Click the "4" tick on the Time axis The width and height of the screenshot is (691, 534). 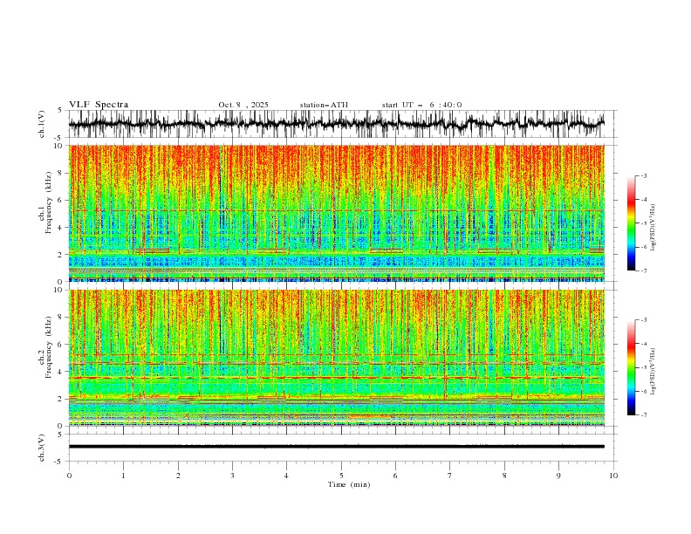pyautogui.click(x=286, y=476)
